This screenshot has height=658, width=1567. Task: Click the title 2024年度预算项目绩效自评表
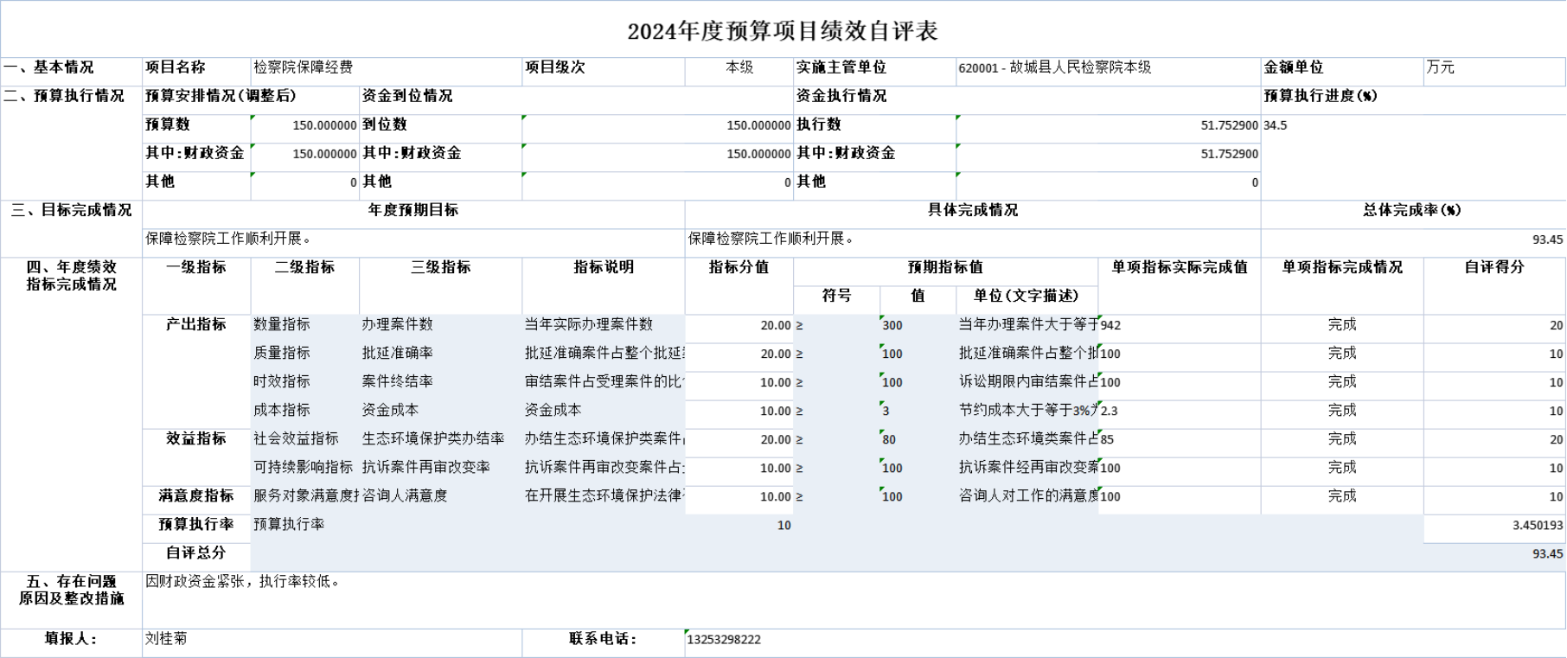(x=783, y=32)
